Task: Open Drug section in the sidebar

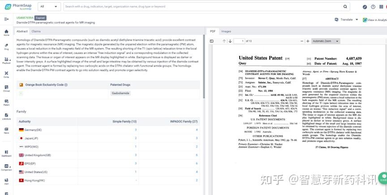Action: point(6,47)
